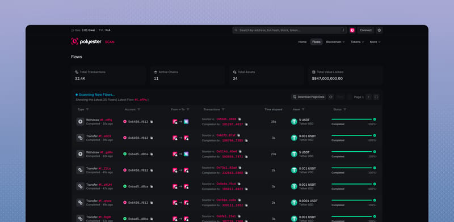Viewport: 454px width, 222px height.
Task: Open the Transactions column filter
Action: coord(223,109)
